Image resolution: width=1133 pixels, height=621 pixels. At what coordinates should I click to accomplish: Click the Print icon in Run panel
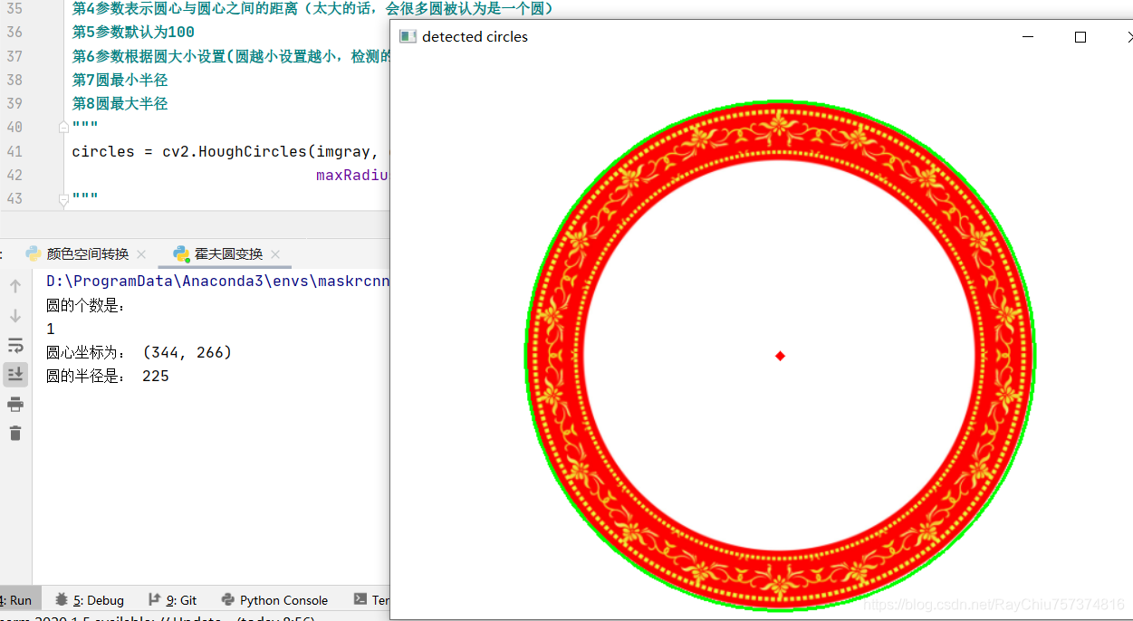(15, 404)
